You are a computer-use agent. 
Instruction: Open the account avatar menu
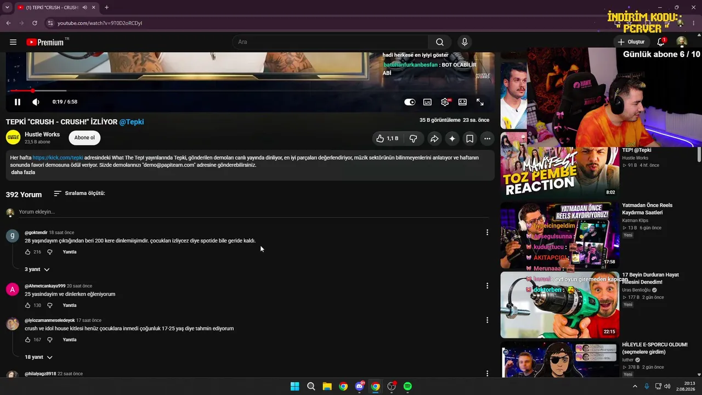(x=682, y=42)
